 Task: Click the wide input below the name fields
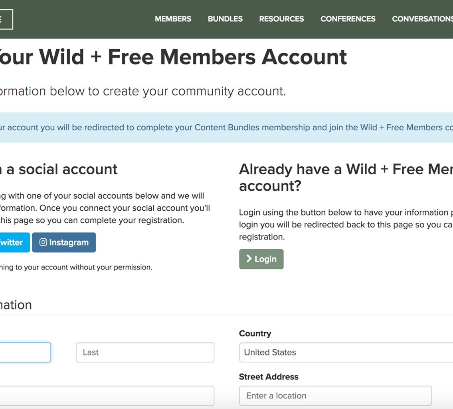pyautogui.click(x=106, y=395)
